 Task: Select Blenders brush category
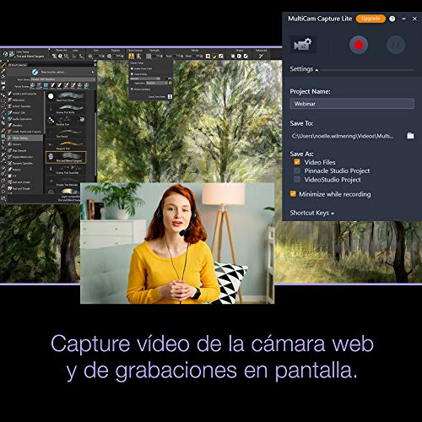click(25, 126)
